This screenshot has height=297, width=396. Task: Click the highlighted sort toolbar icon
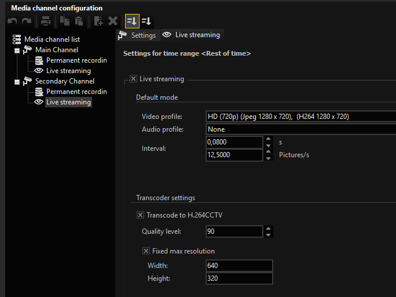coord(132,21)
